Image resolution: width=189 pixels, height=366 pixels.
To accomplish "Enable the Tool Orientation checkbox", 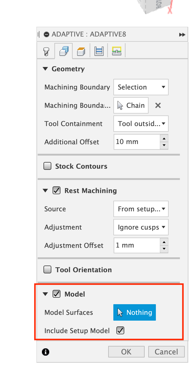I will click(47, 270).
